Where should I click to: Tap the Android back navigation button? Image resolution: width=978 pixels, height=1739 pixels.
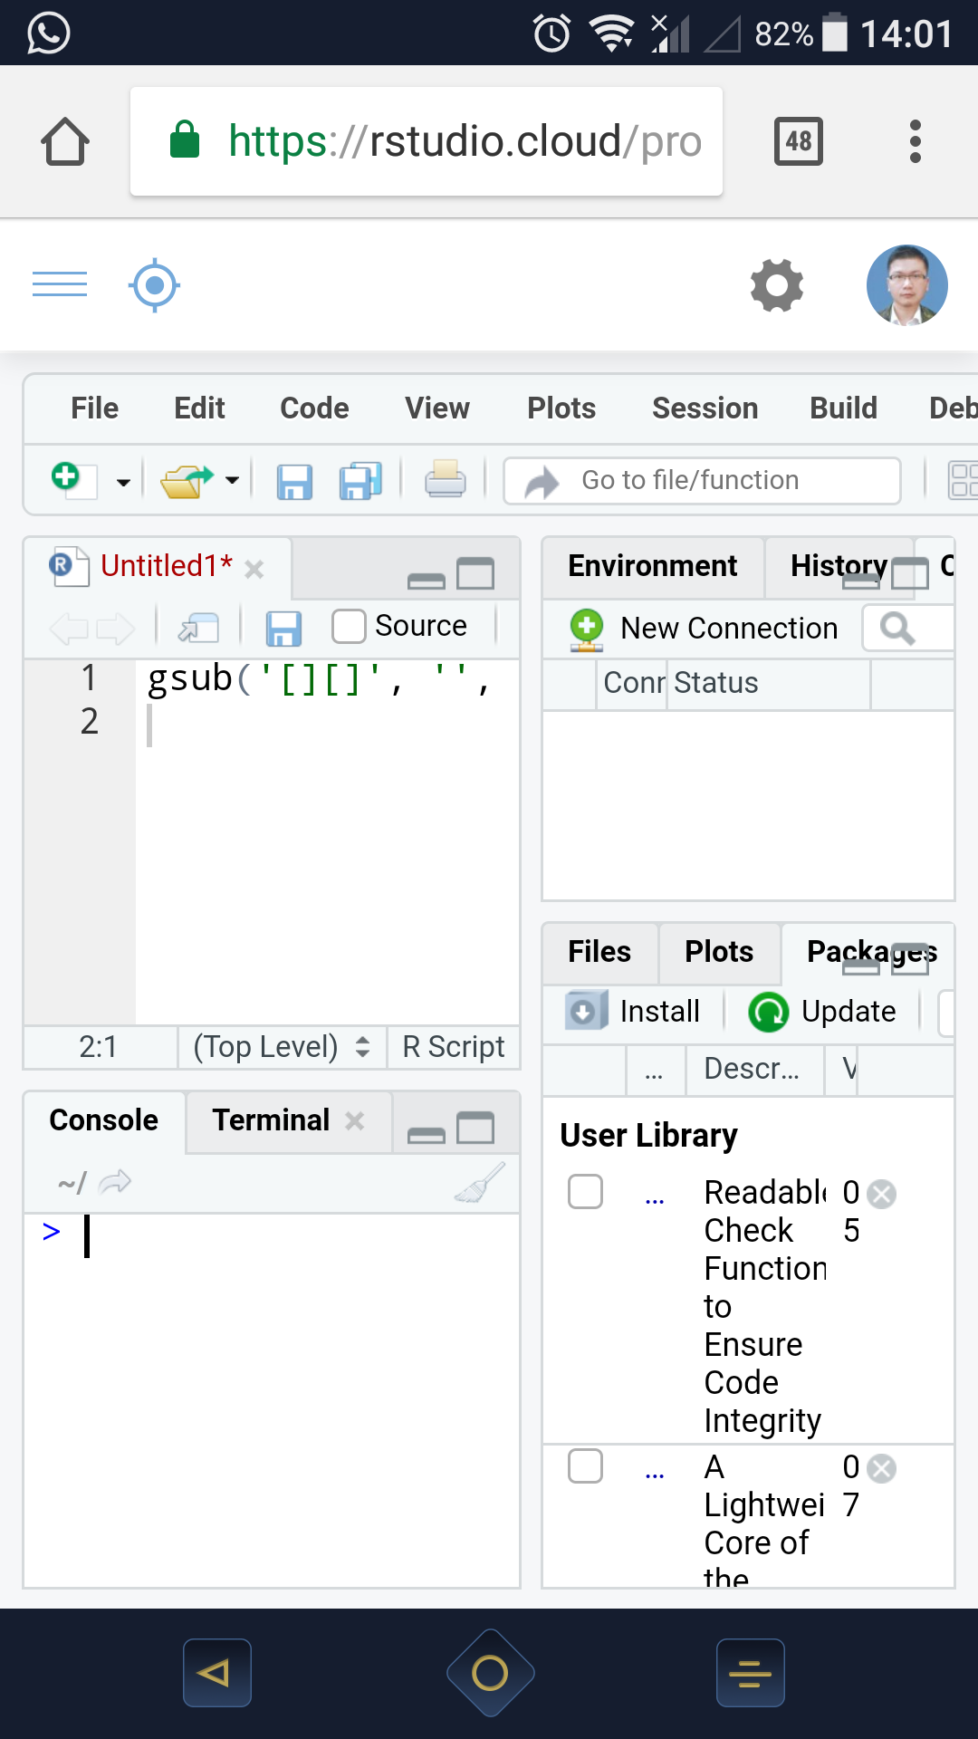click(216, 1673)
